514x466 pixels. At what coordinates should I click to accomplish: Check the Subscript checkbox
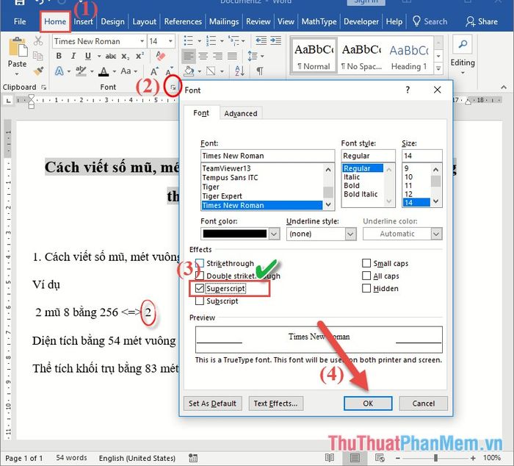pos(199,301)
